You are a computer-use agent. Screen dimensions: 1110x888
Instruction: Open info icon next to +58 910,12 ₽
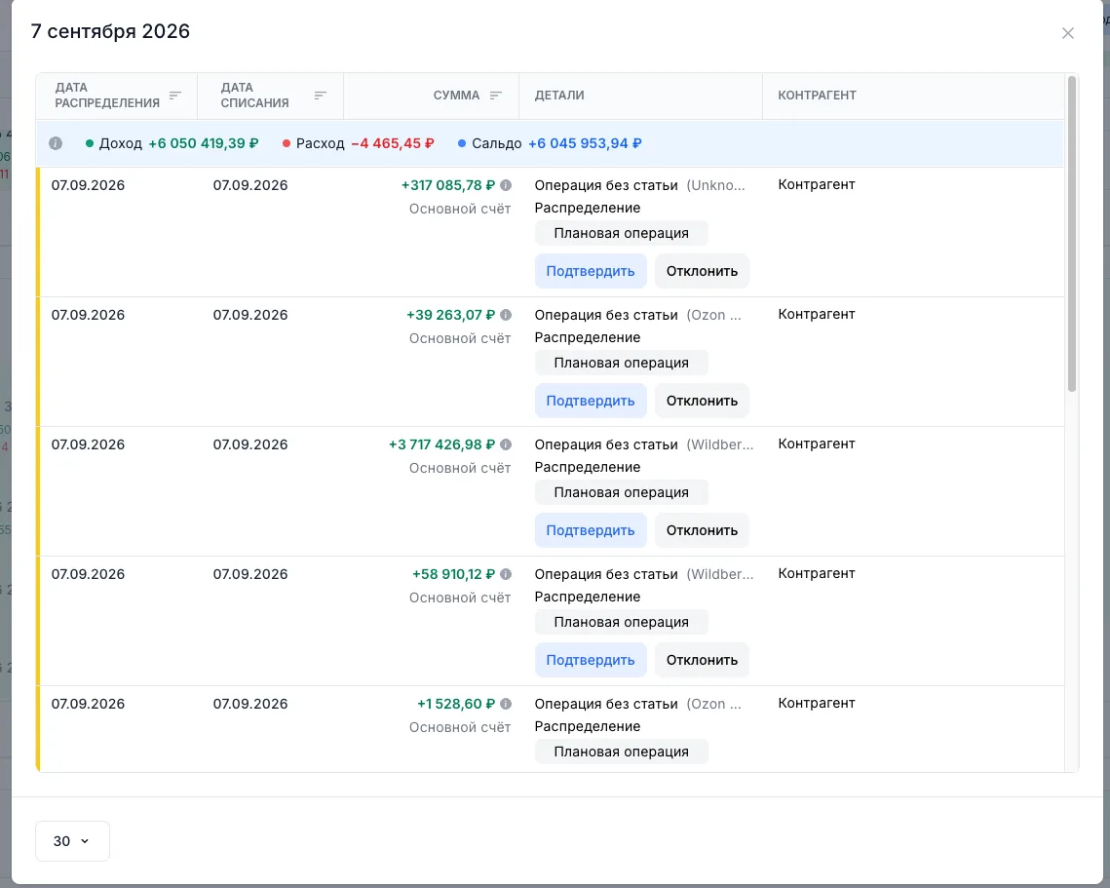pyautogui.click(x=506, y=573)
